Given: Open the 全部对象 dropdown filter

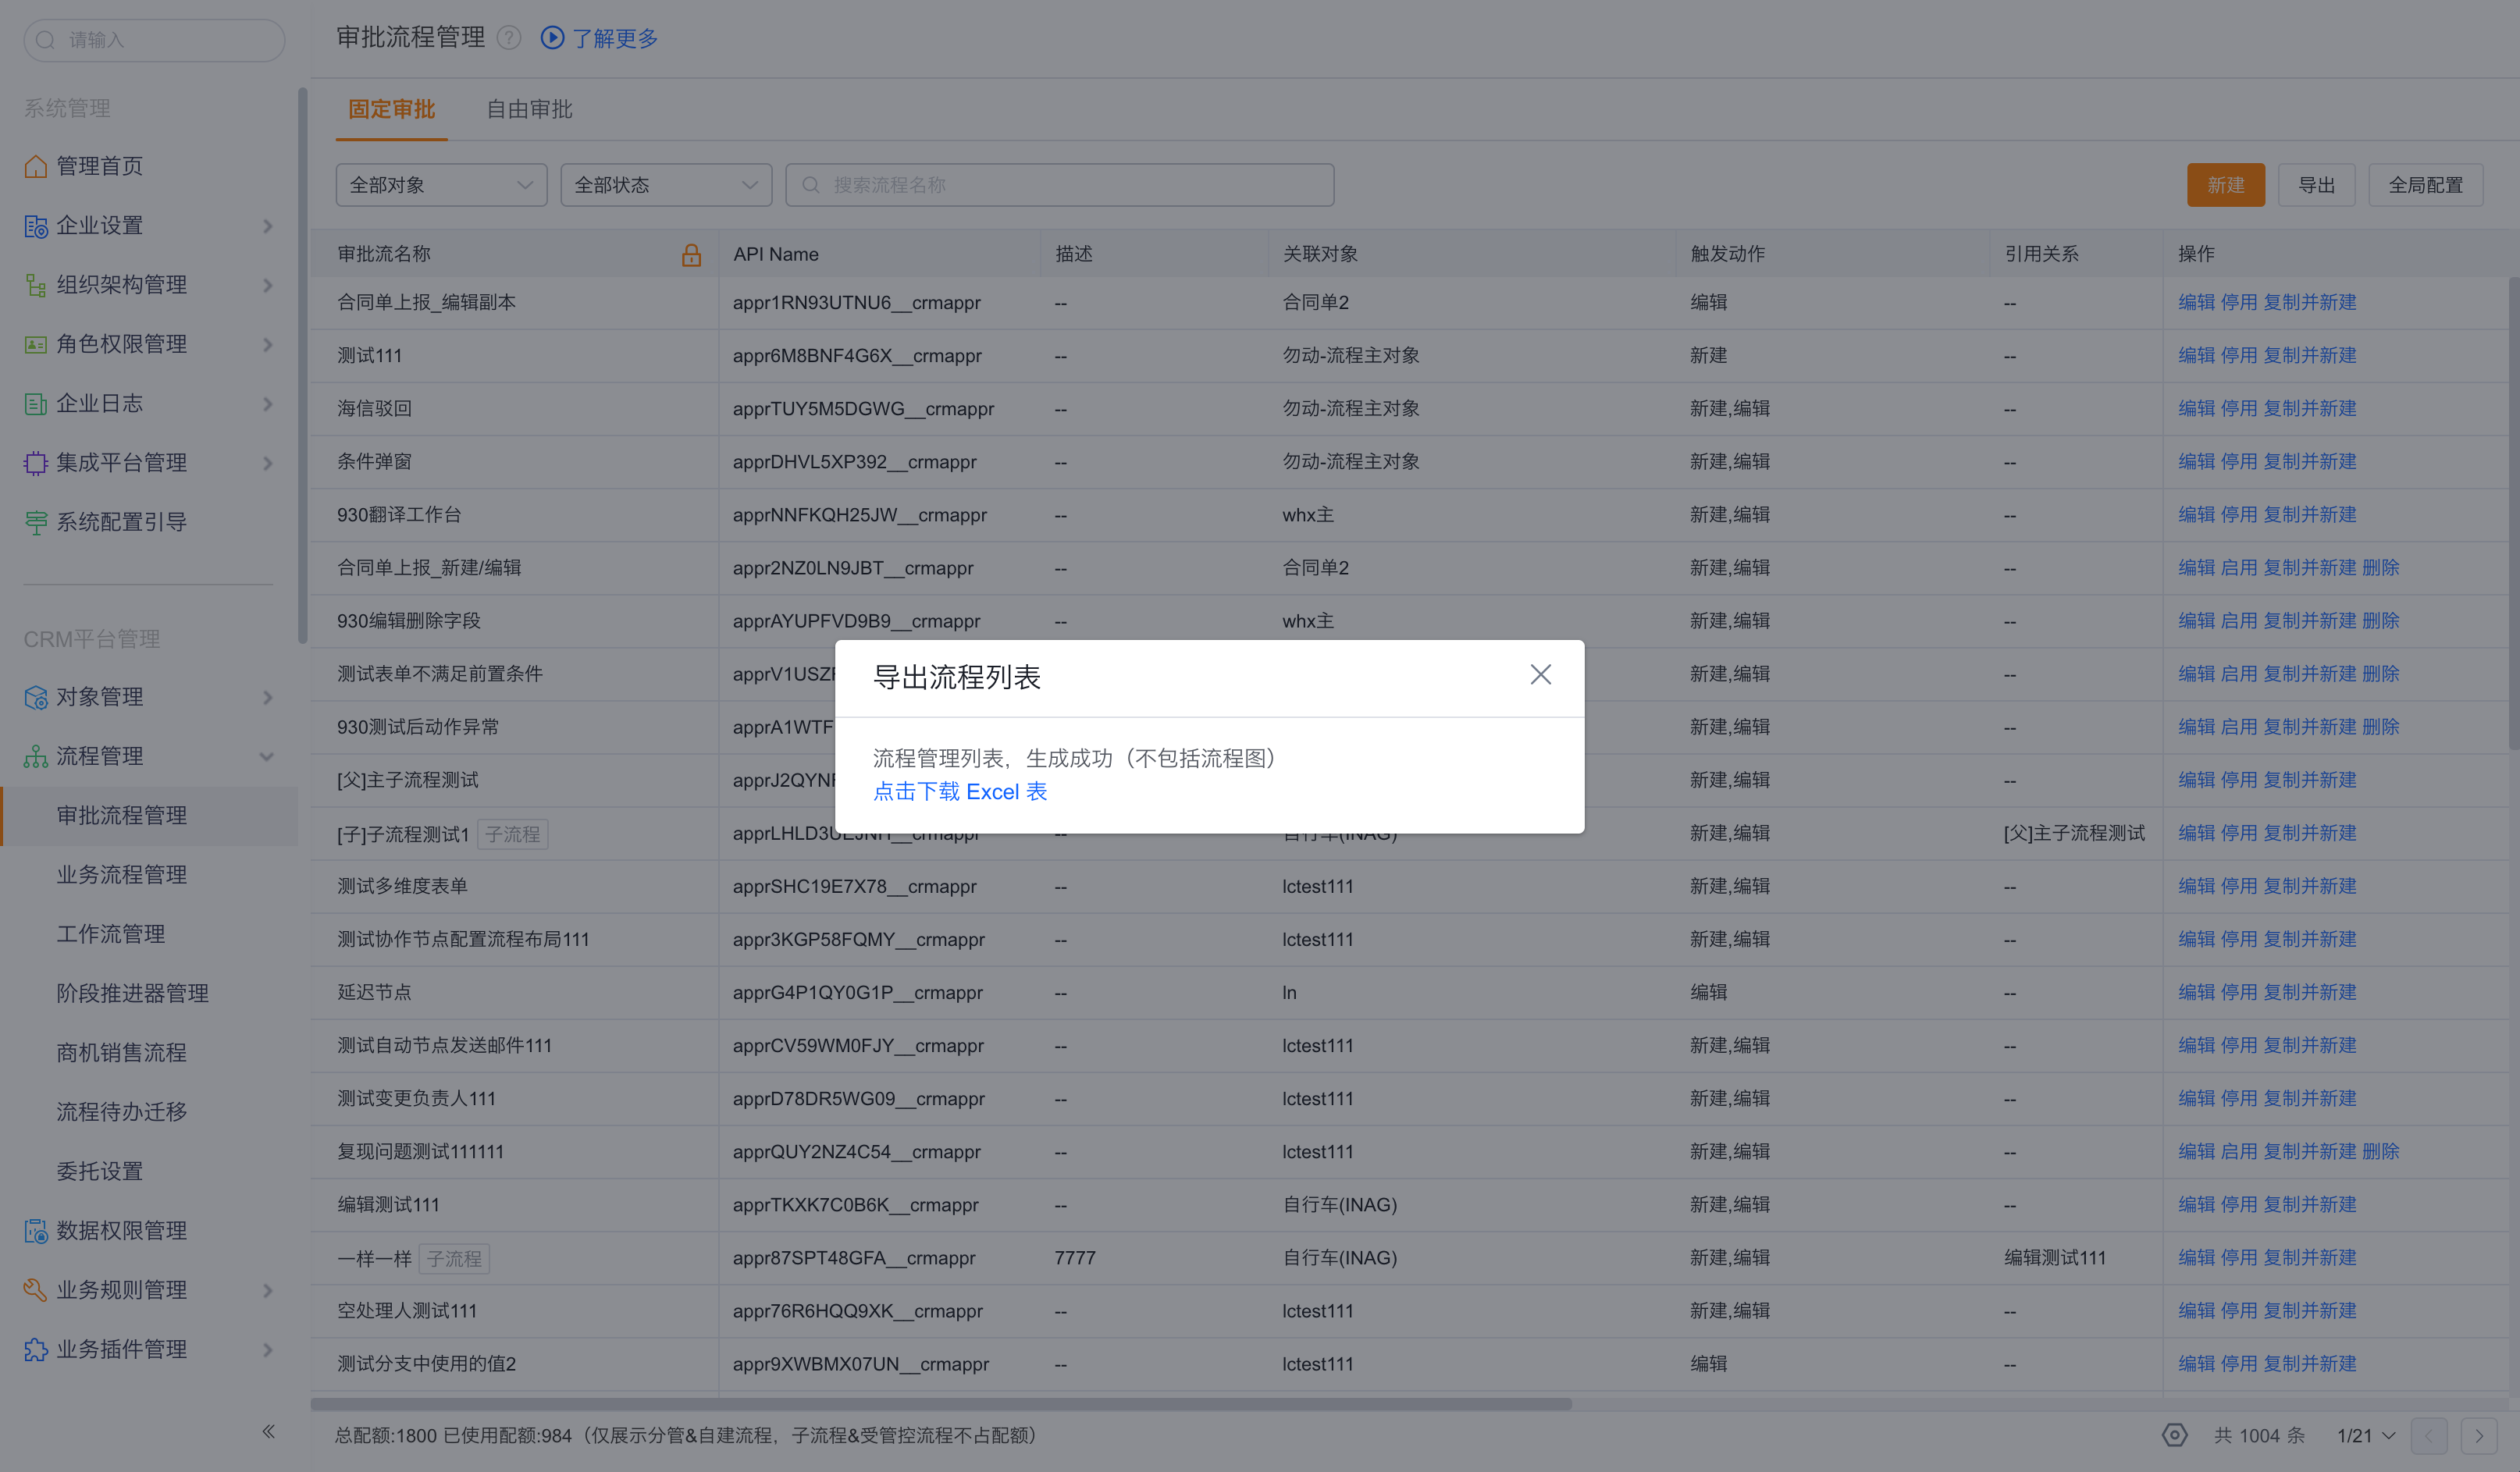Looking at the screenshot, I should point(441,185).
